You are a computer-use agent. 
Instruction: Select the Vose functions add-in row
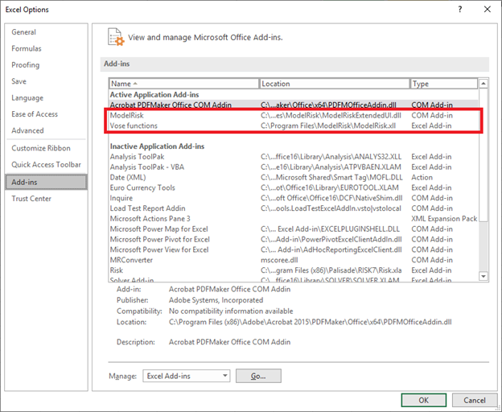pyautogui.click(x=294, y=126)
